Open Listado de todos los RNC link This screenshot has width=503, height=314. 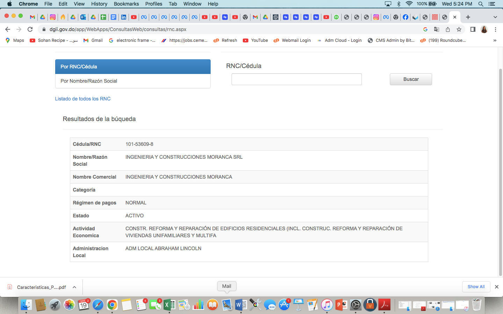pyautogui.click(x=83, y=99)
